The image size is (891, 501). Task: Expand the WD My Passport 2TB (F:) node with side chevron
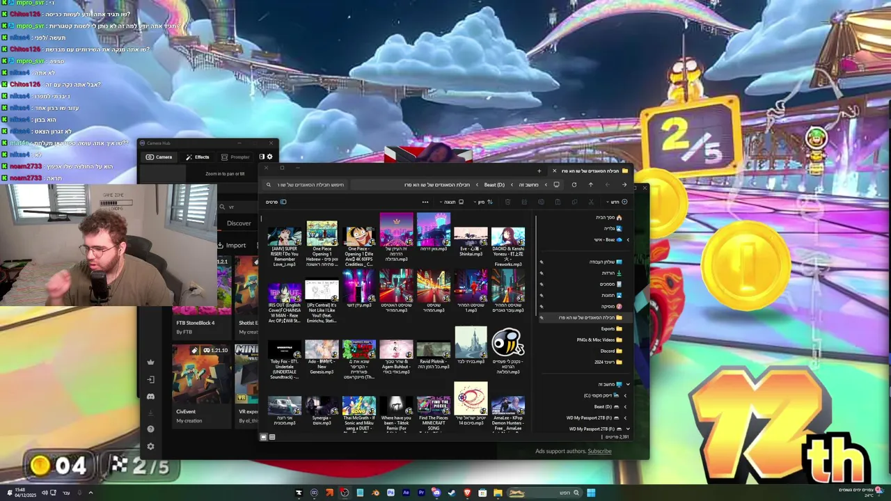pyautogui.click(x=625, y=417)
